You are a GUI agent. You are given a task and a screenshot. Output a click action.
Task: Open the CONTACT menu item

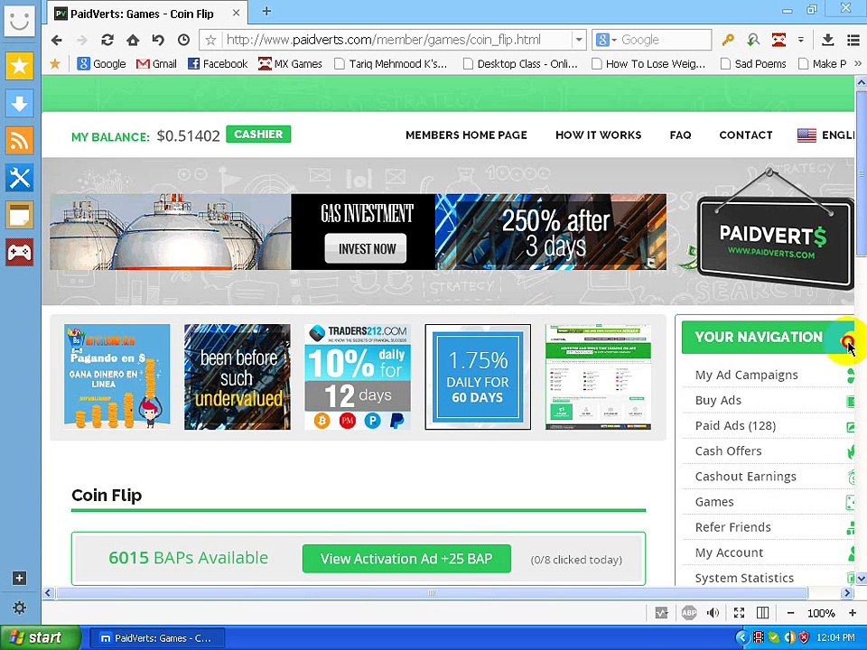click(745, 135)
